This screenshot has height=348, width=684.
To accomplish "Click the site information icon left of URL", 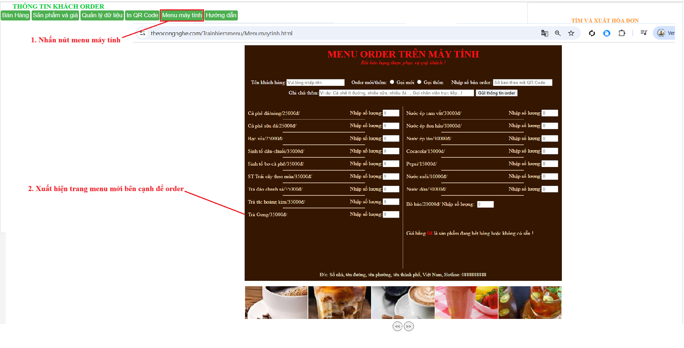I will pos(143,33).
